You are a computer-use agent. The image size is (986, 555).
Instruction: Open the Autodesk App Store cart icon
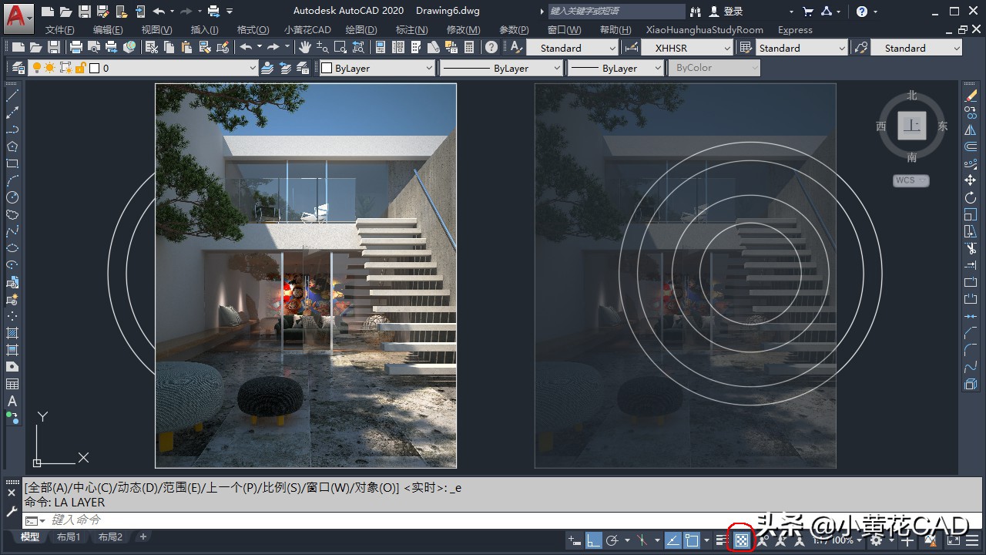[x=807, y=11]
